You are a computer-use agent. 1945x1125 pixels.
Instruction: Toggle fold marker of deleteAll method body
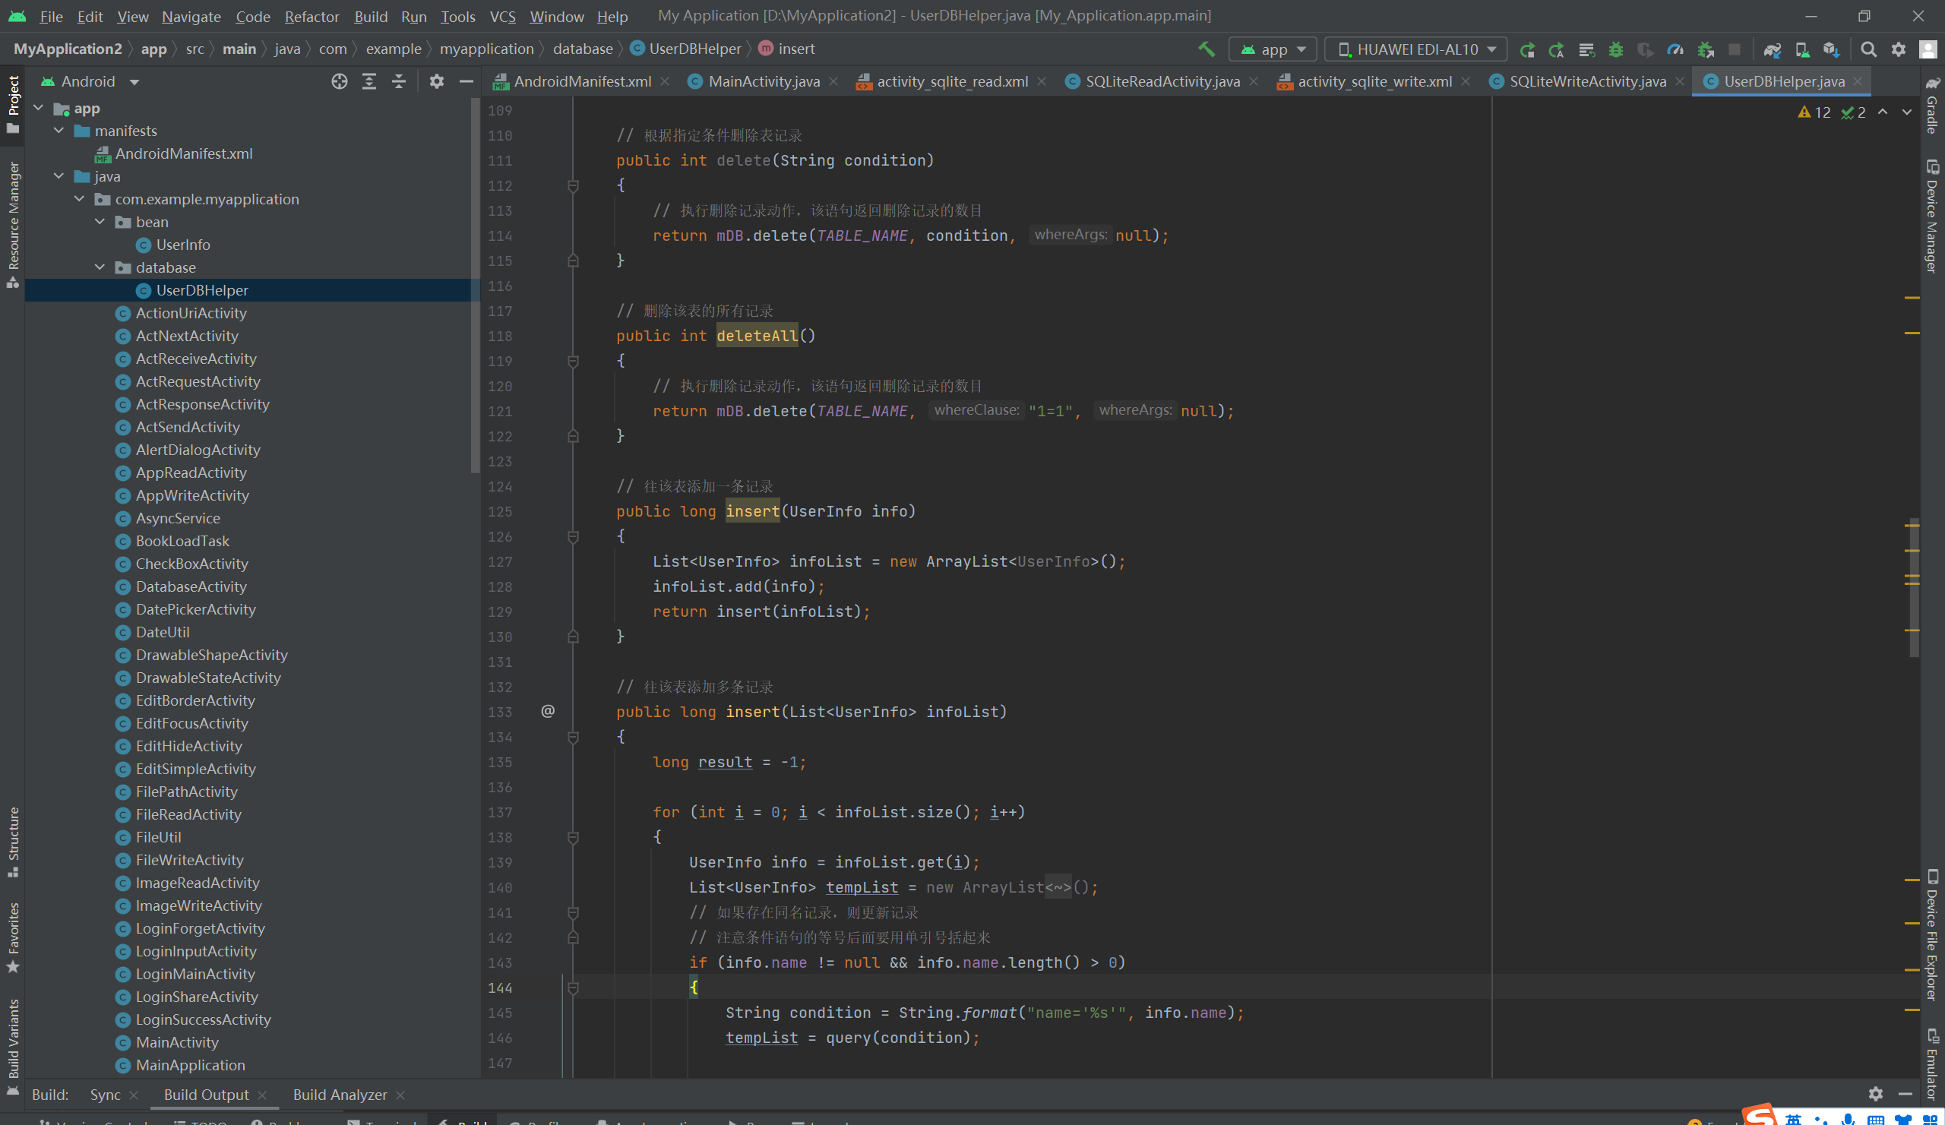[x=573, y=361]
